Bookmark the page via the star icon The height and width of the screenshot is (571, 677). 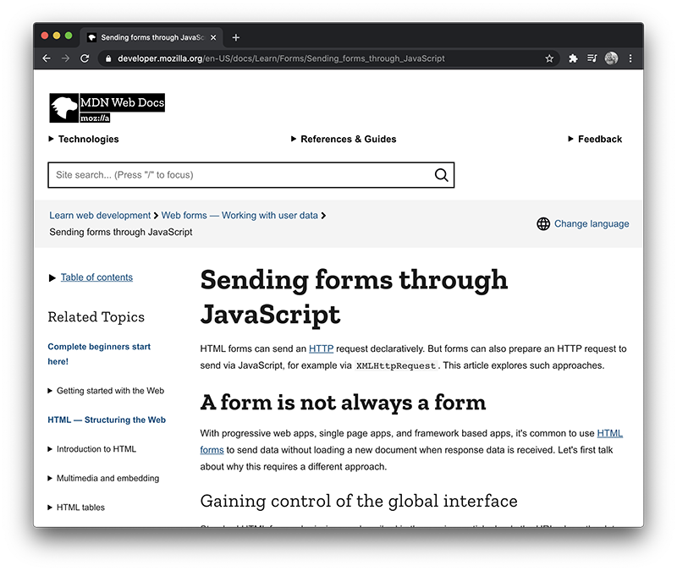tap(549, 58)
